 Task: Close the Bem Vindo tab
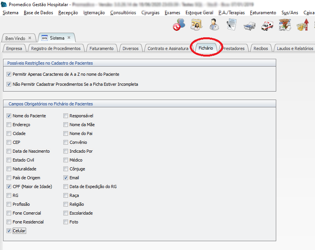[x=30, y=38]
